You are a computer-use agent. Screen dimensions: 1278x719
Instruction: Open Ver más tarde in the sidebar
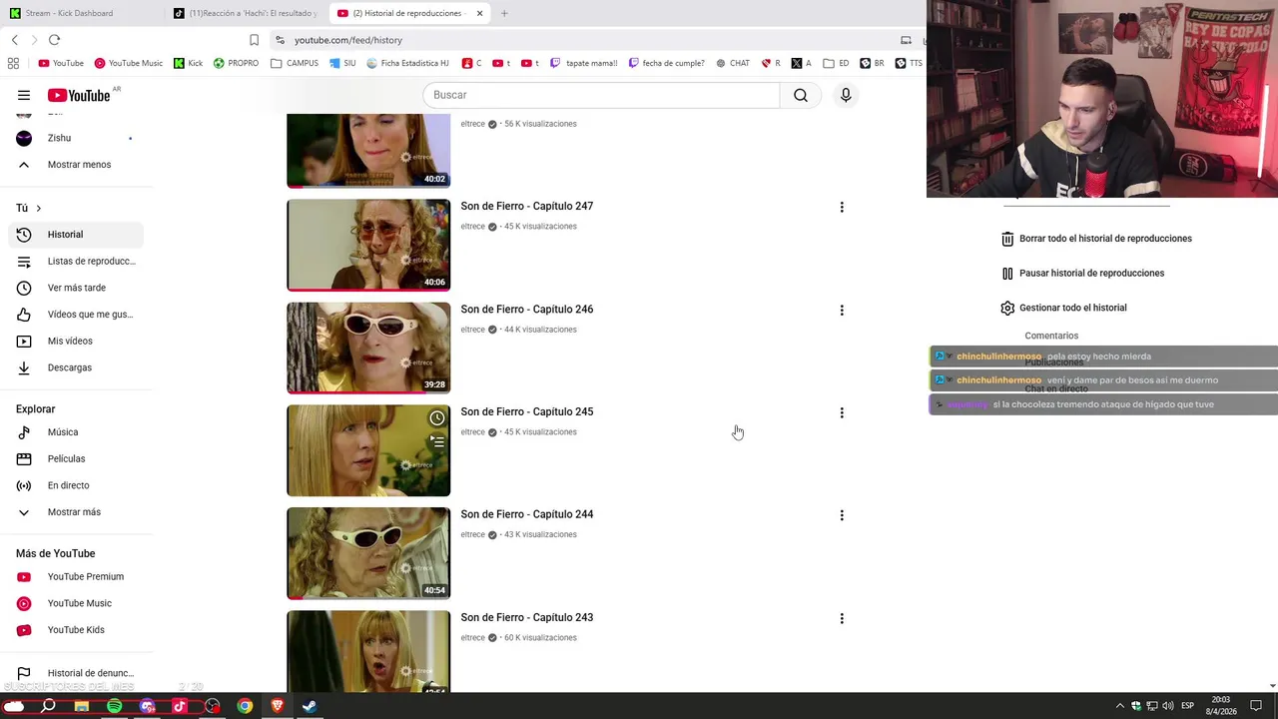[x=76, y=288]
